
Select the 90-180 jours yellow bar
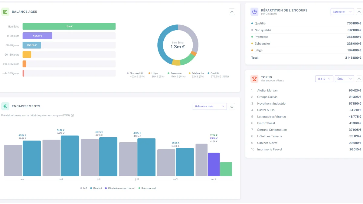[27, 54]
